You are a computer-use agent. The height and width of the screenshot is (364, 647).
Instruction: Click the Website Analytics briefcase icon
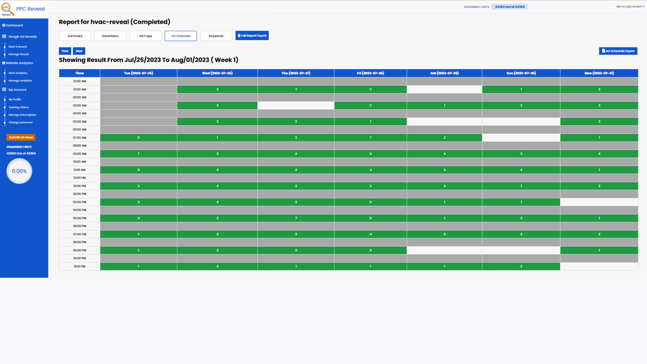(x=4, y=63)
